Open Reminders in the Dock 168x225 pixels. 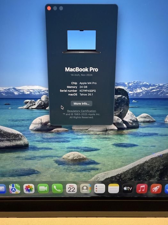pos(100,189)
